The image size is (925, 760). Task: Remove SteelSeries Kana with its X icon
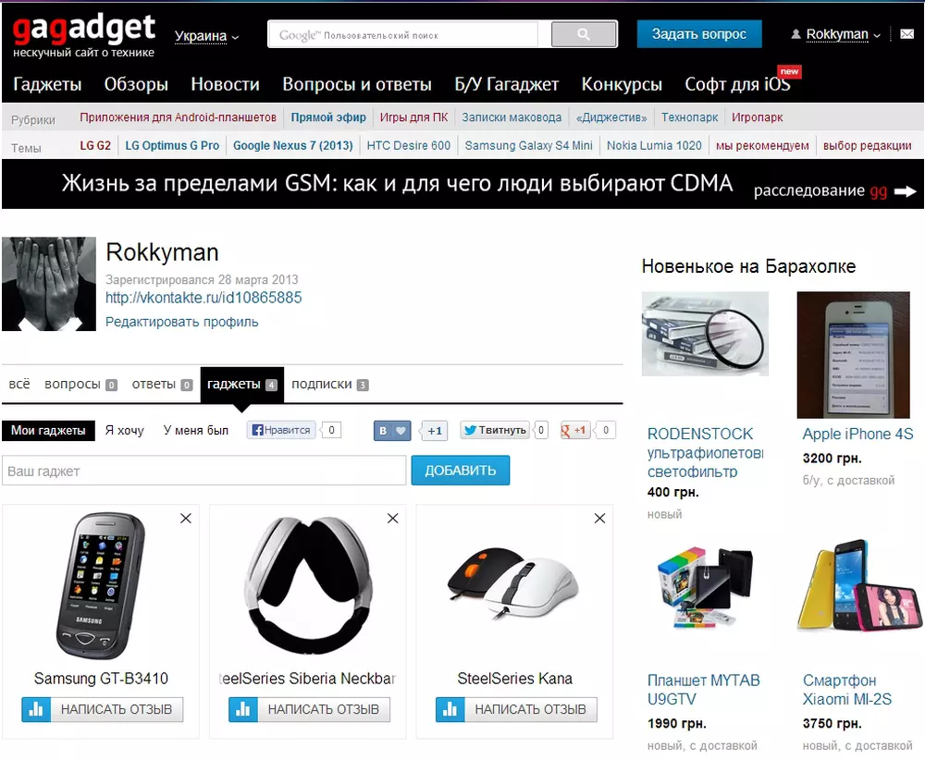coord(599,519)
